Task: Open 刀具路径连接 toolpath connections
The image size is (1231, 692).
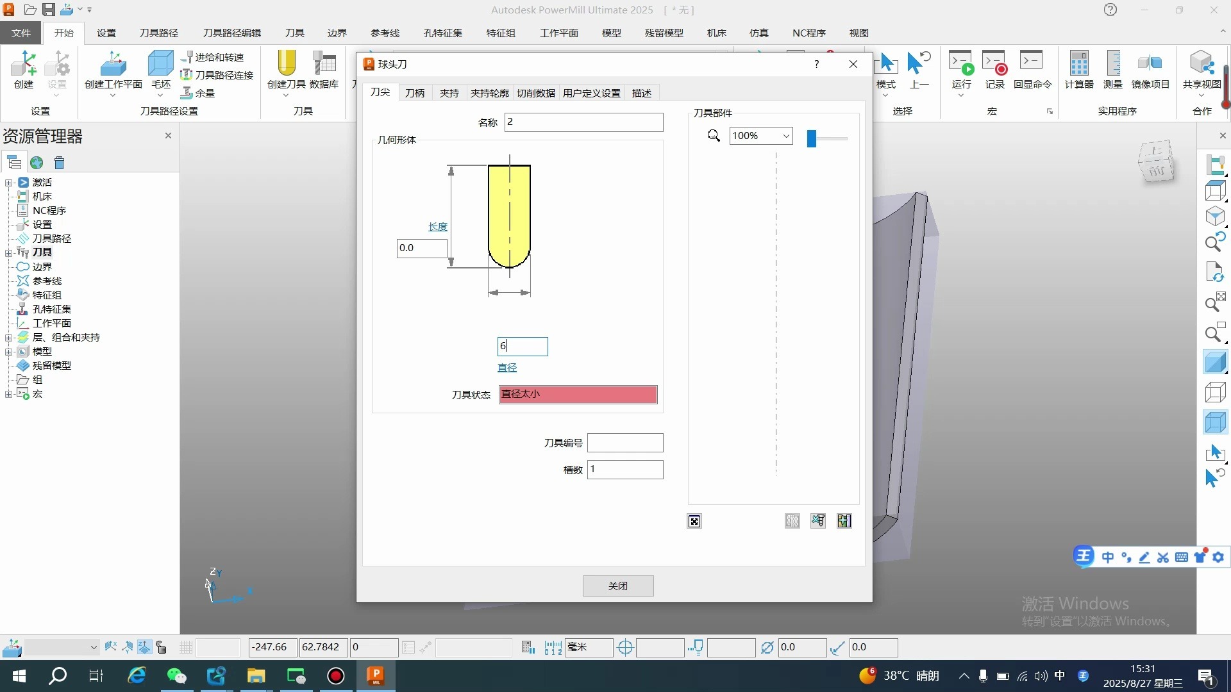Action: coord(217,75)
